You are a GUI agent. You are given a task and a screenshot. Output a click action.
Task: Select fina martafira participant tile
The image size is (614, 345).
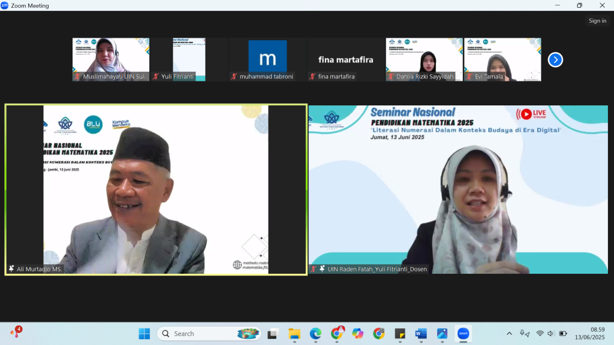click(345, 59)
